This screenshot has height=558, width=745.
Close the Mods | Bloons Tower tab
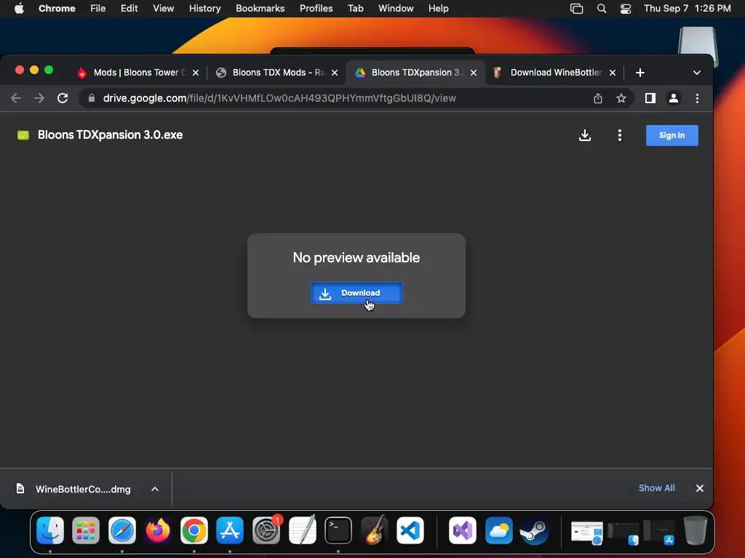[196, 73]
